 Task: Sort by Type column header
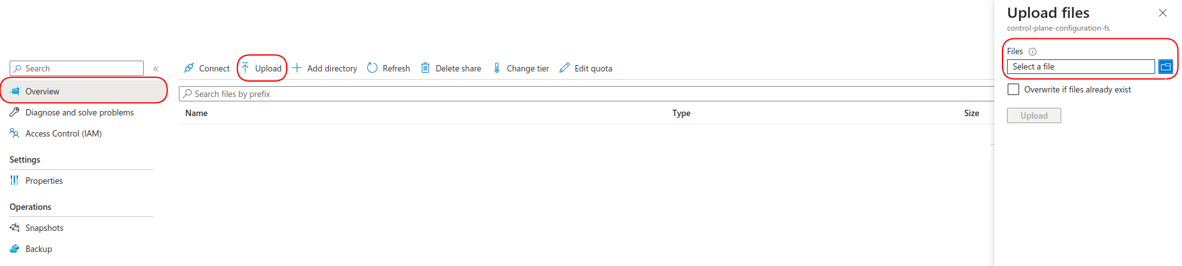(681, 113)
